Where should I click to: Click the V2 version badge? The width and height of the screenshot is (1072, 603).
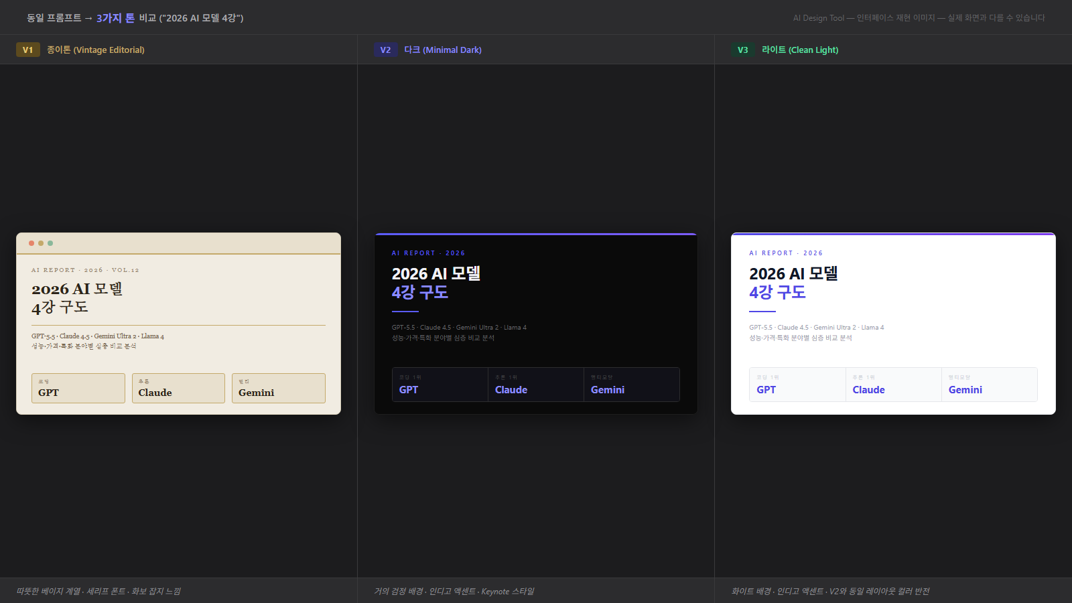tap(385, 50)
